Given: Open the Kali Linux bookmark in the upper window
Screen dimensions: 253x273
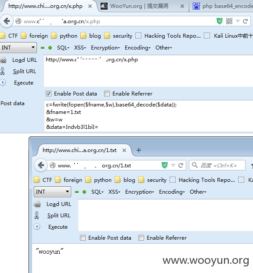Looking at the screenshot, I should 228,35.
